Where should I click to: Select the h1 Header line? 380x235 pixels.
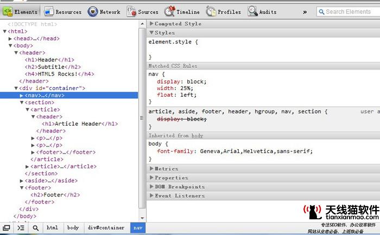tap(49, 60)
